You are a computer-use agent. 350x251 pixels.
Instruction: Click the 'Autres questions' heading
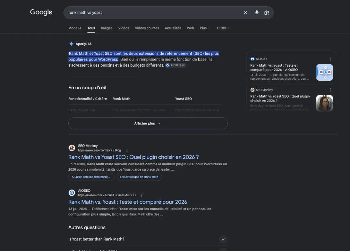click(x=87, y=227)
